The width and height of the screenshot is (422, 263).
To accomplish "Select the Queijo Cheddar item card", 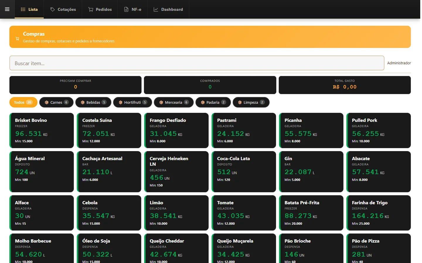I will tap(176, 248).
